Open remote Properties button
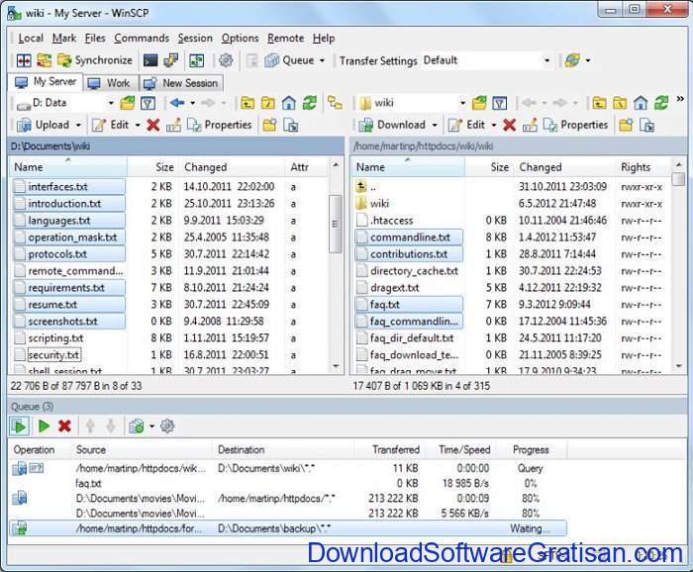The width and height of the screenshot is (693, 572). pos(576,126)
